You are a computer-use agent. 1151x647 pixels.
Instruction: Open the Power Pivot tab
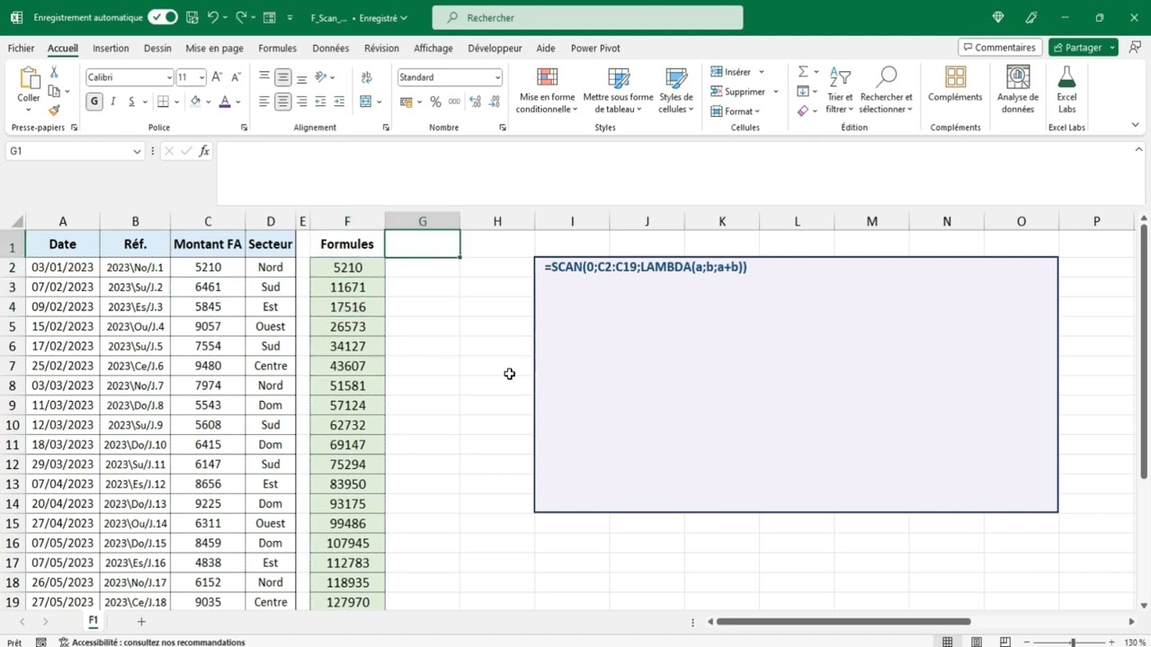tap(595, 49)
